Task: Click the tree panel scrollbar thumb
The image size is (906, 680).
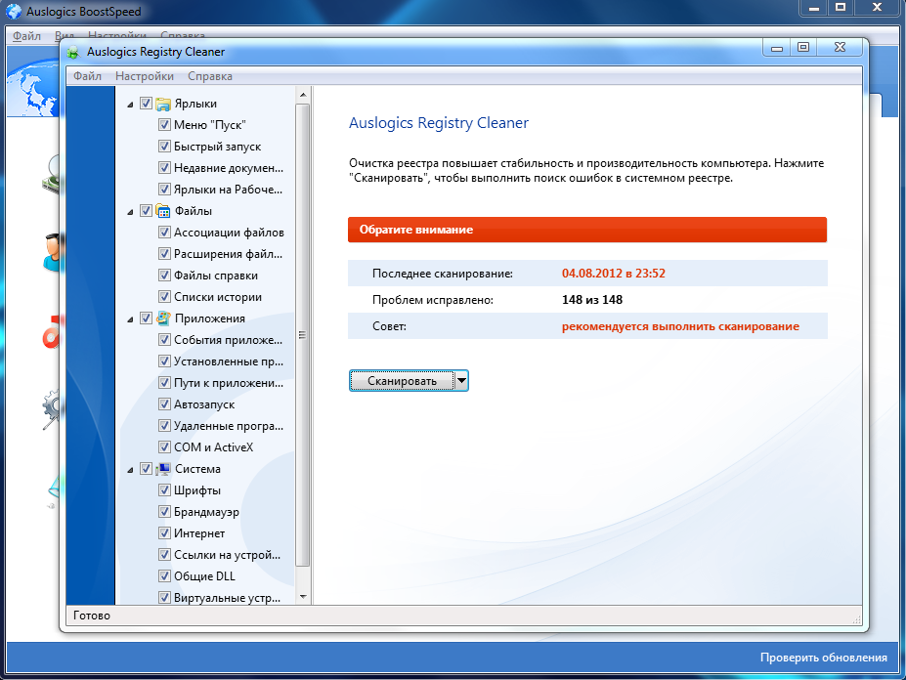Action: pos(303,334)
